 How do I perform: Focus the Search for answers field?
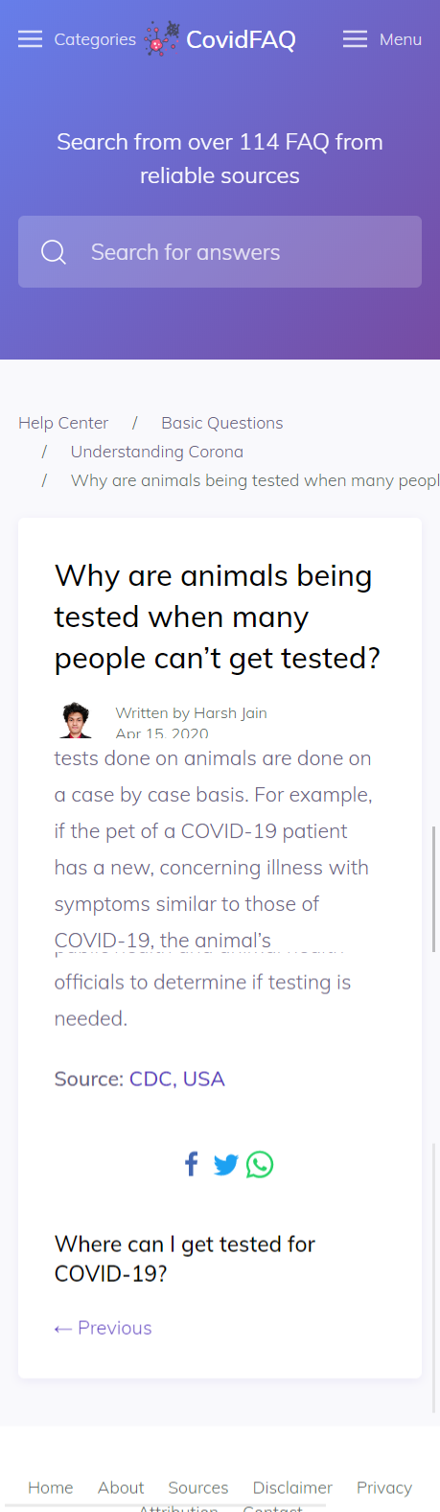click(x=220, y=251)
